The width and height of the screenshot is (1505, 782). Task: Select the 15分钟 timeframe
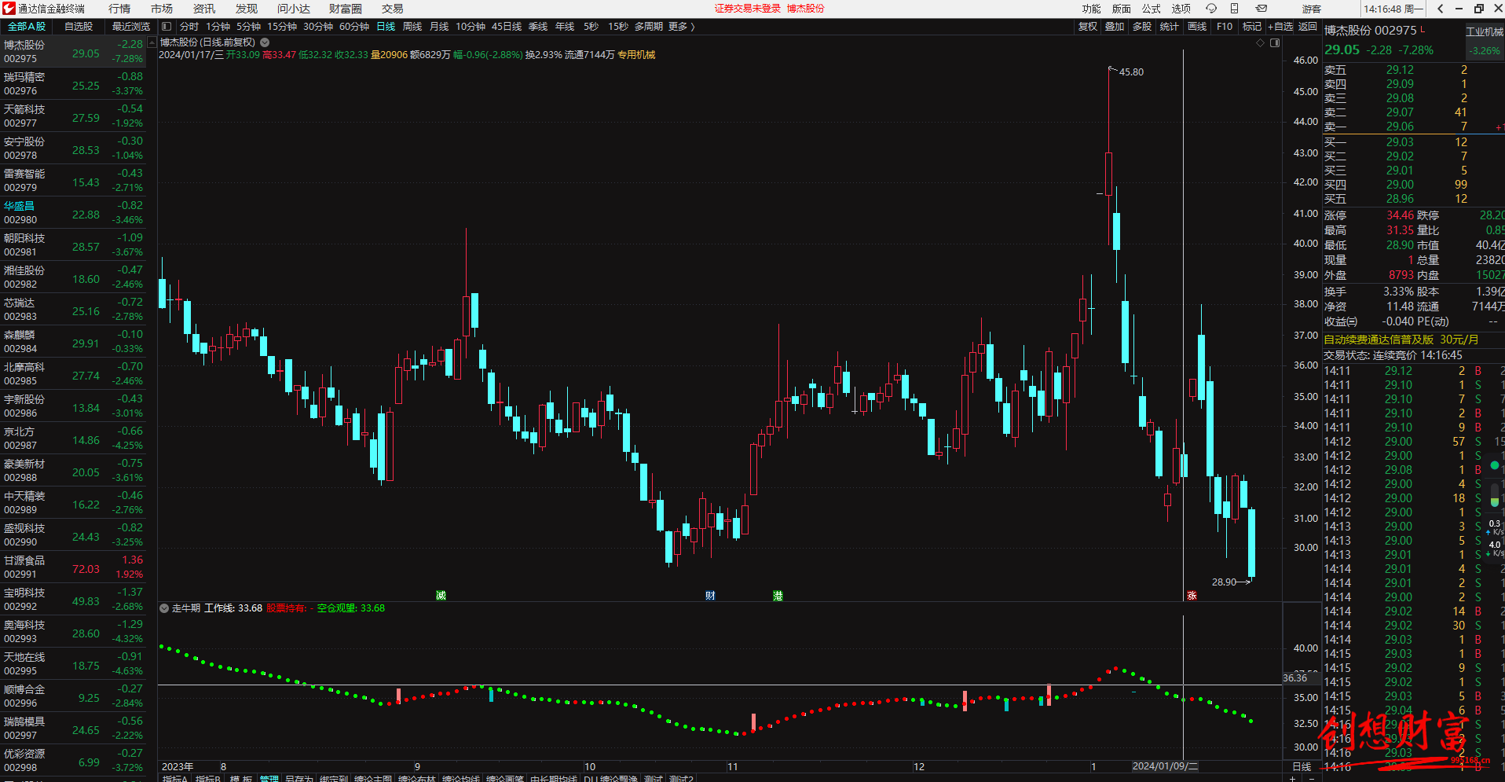[x=282, y=27]
